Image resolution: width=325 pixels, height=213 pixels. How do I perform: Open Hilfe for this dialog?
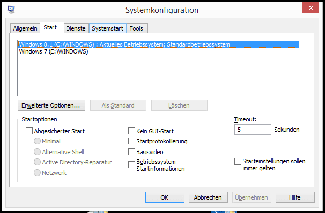coord(295,197)
